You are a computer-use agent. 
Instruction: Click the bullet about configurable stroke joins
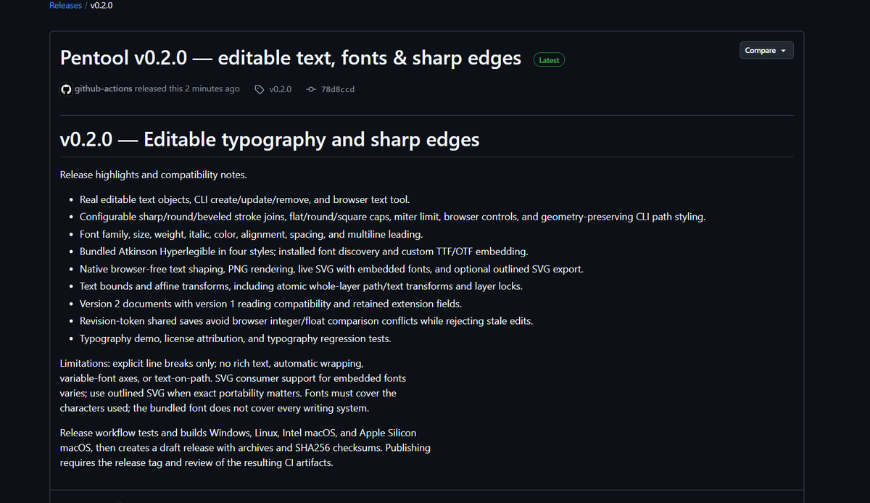point(392,217)
